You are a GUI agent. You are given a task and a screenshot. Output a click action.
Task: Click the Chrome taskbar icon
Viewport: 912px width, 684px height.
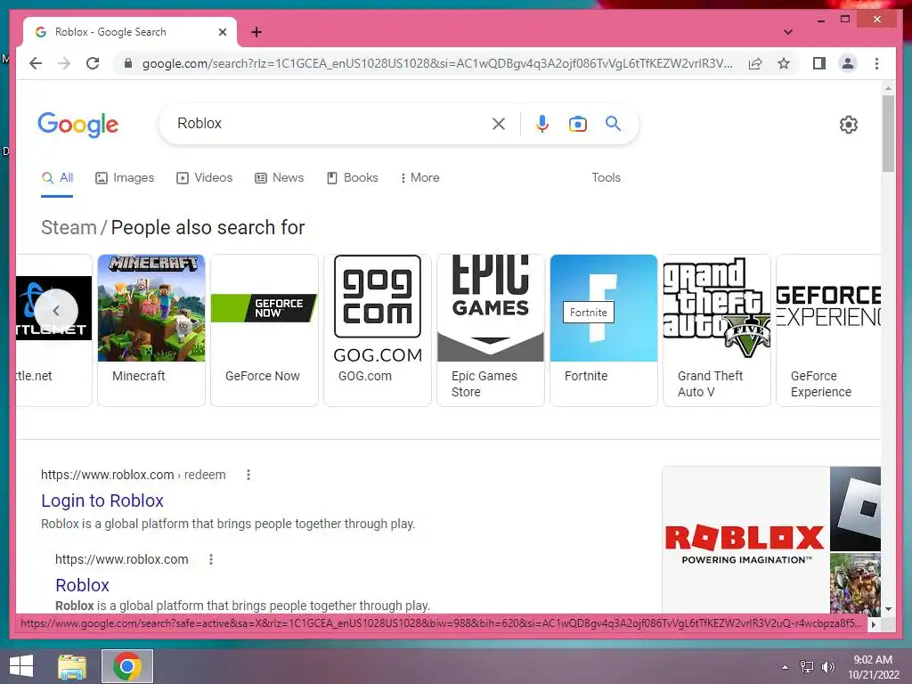[127, 666]
